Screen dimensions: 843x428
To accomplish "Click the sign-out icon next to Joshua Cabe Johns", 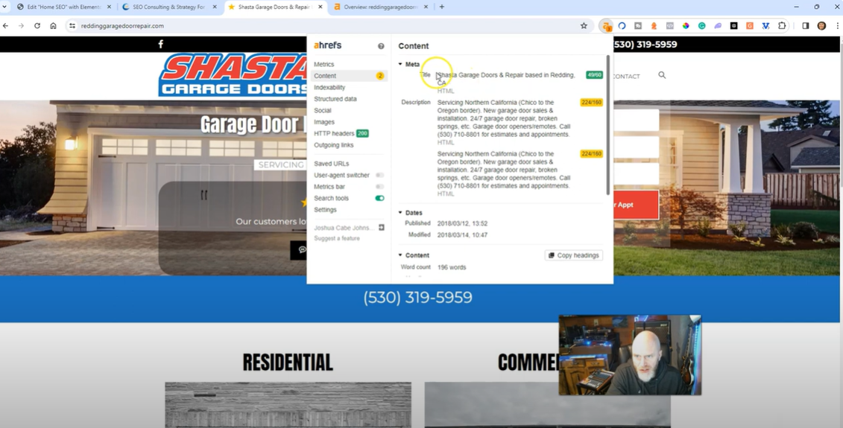I will click(381, 228).
